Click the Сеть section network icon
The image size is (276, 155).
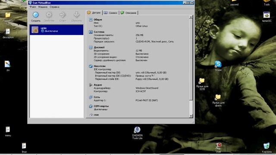[x=91, y=97]
